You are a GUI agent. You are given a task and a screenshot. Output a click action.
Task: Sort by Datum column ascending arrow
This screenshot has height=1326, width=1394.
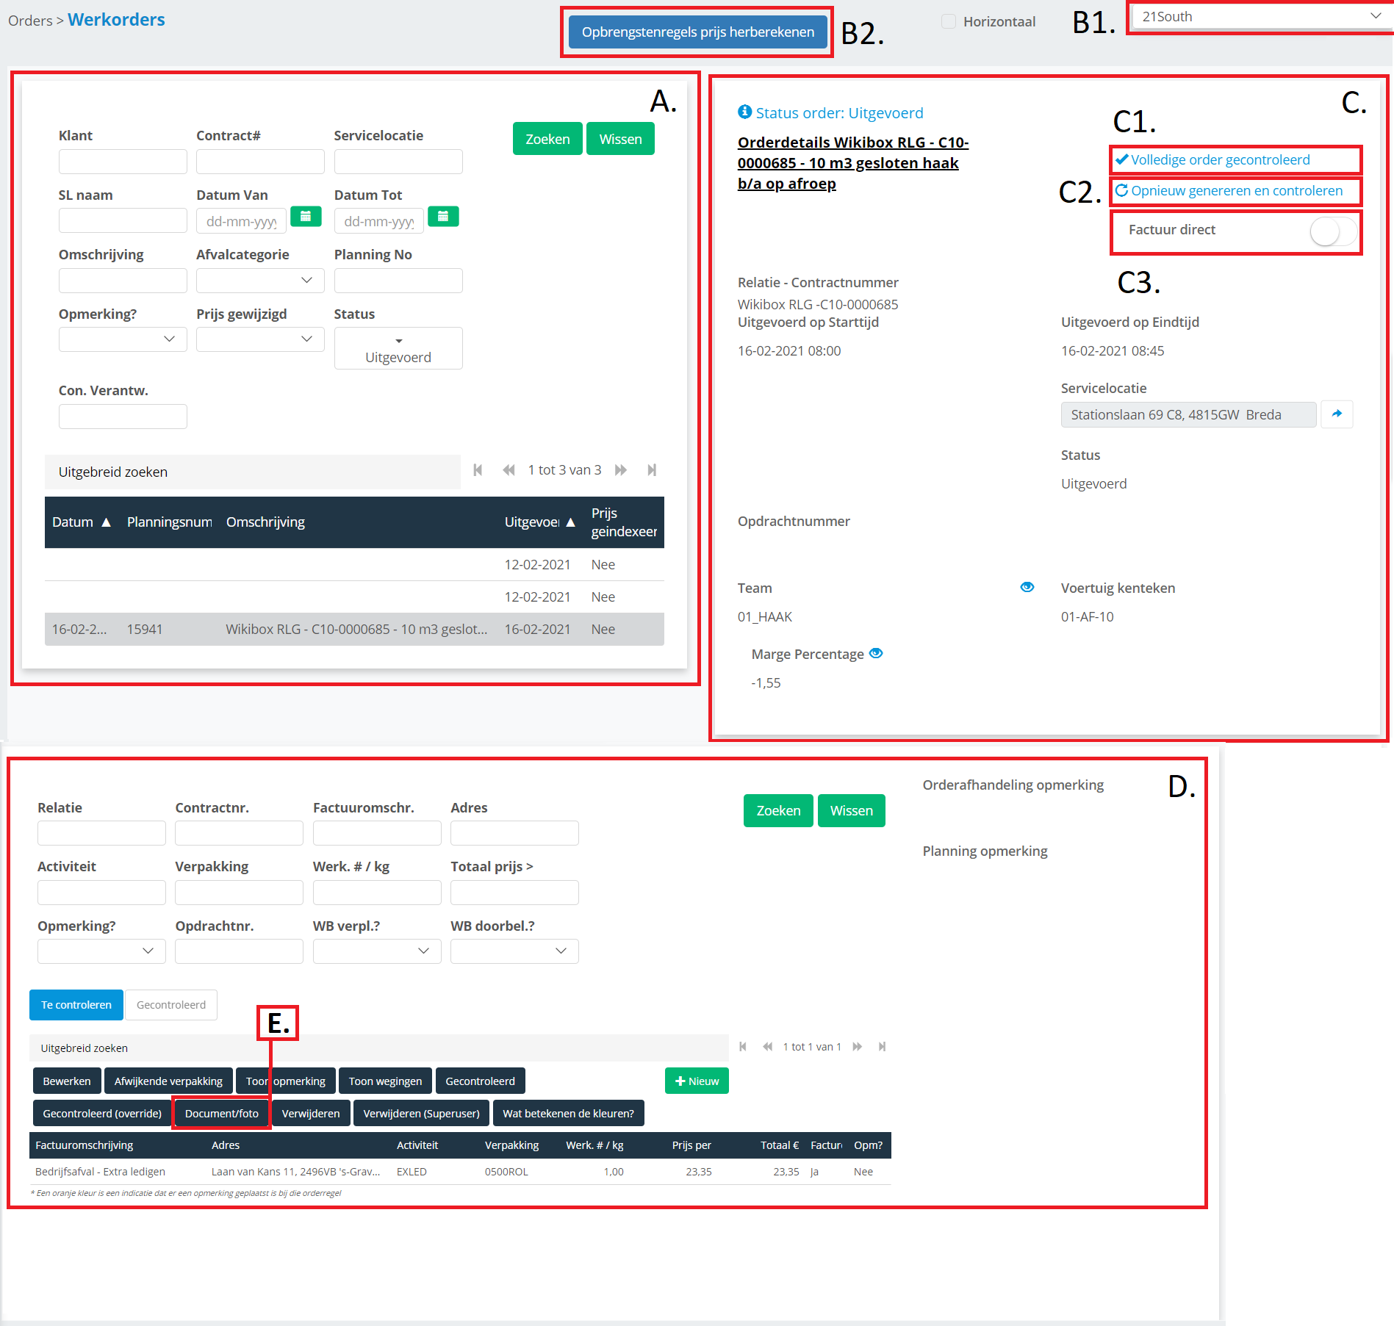[x=106, y=522]
